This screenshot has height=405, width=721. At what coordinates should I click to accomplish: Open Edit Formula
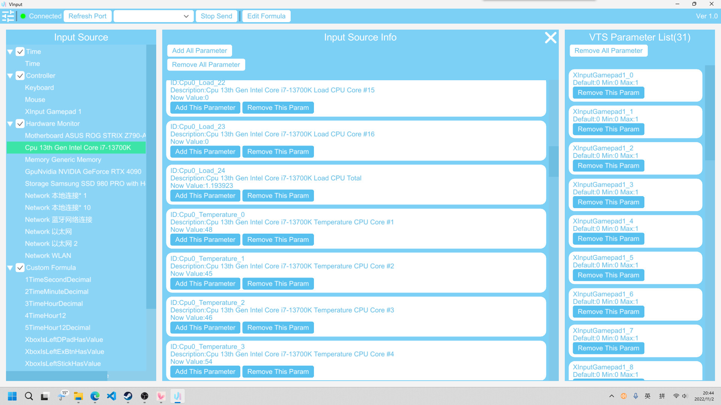[x=266, y=16]
